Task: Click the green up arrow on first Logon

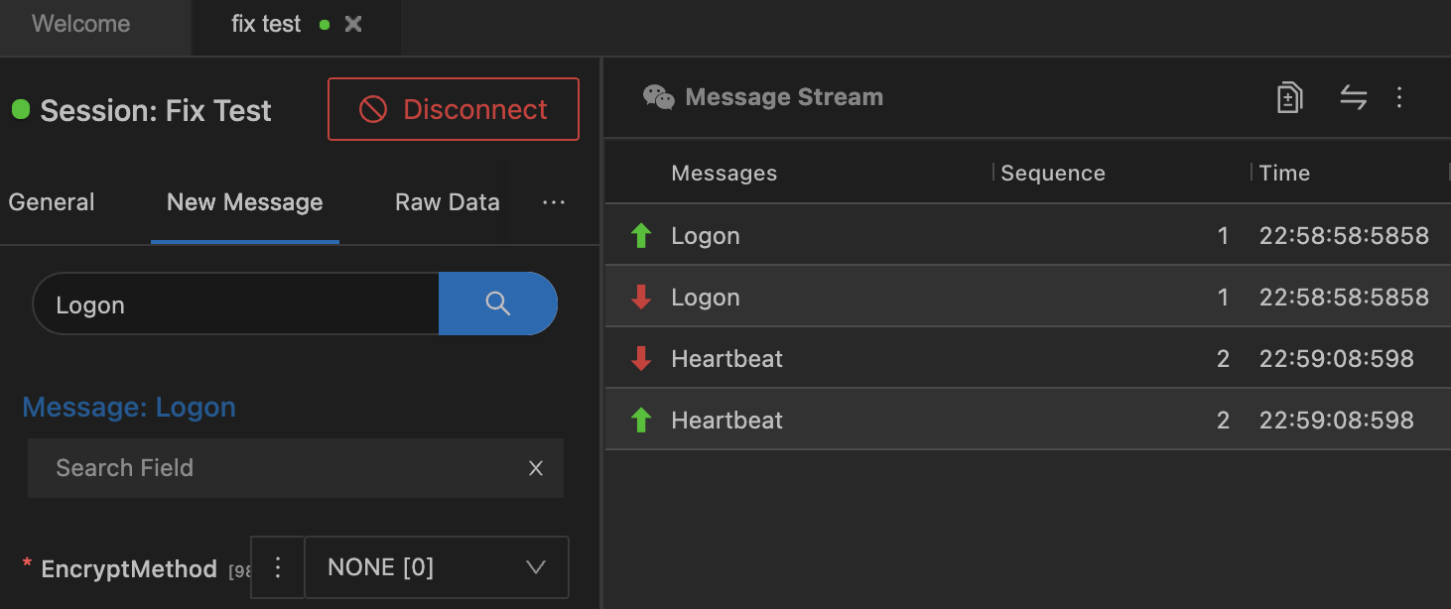Action: (641, 236)
